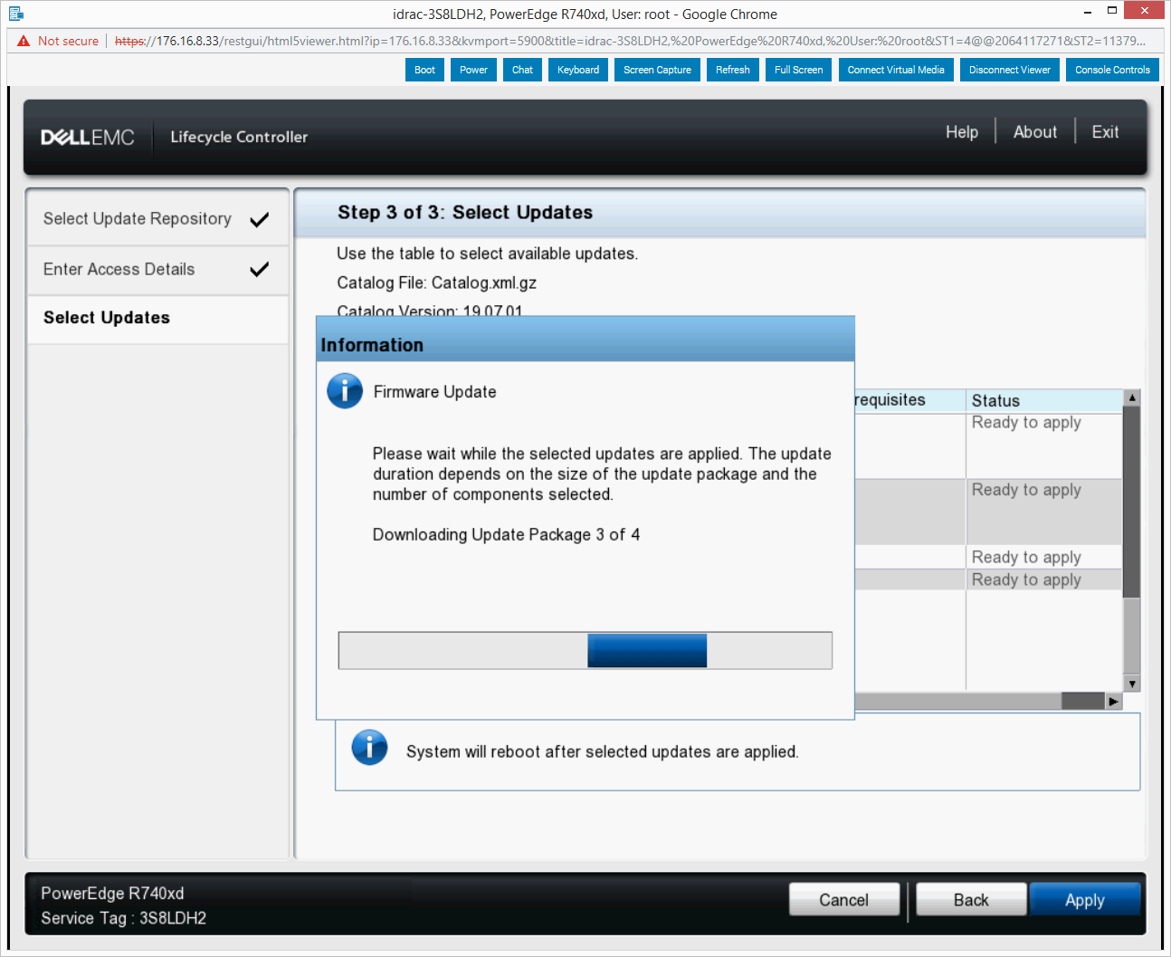Image resolution: width=1171 pixels, height=957 pixels.
Task: Open the Keyboard menu
Action: pos(578,70)
